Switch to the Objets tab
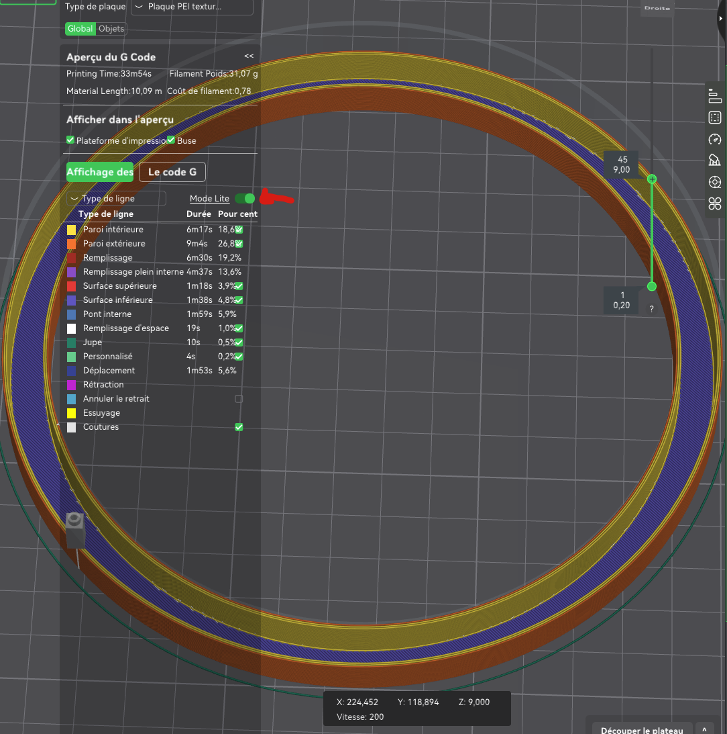The image size is (727, 734). point(111,29)
